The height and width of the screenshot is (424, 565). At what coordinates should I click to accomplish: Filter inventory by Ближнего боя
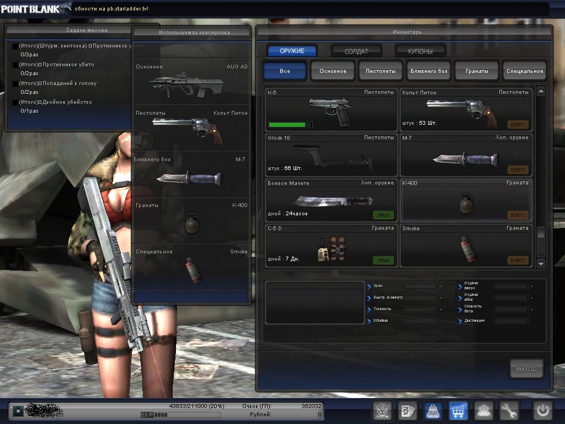(428, 71)
